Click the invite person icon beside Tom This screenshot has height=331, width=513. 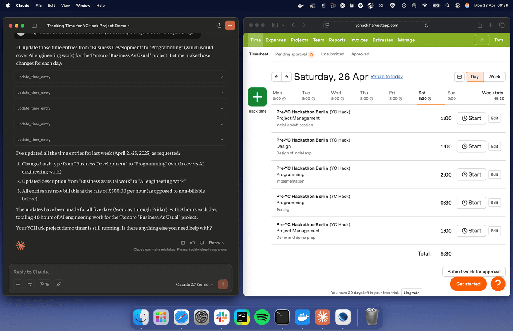(x=482, y=40)
